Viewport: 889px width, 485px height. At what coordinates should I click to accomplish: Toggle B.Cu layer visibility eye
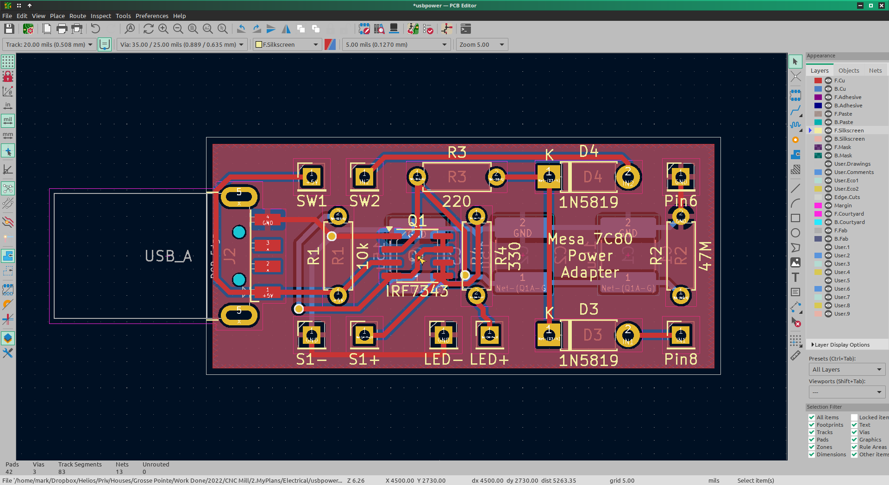[828, 89]
